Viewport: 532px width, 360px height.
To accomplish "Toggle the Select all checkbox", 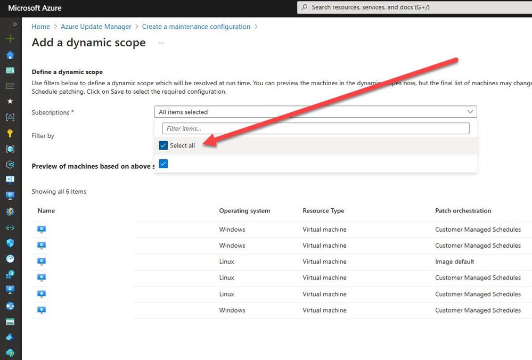I will pos(163,145).
